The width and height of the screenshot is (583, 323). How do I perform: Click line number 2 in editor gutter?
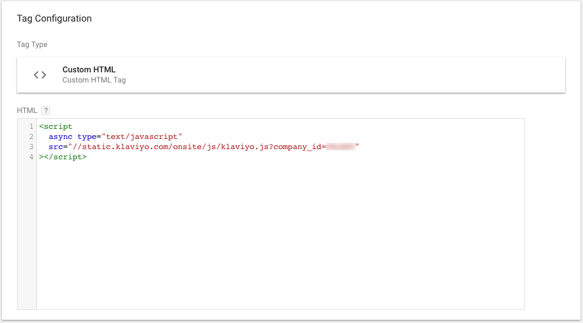30,136
